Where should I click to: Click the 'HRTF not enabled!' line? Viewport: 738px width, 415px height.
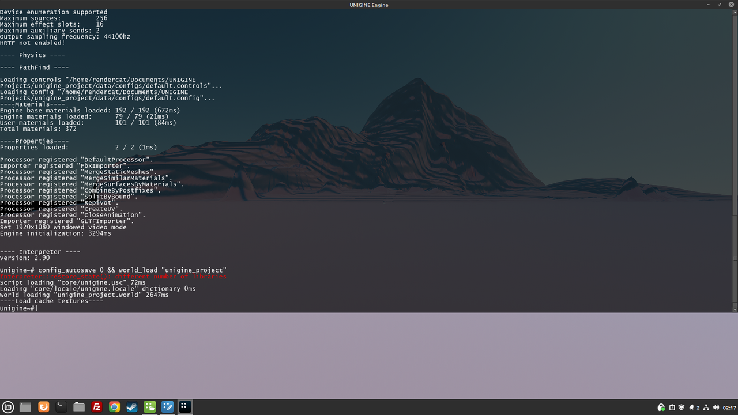(32, 43)
